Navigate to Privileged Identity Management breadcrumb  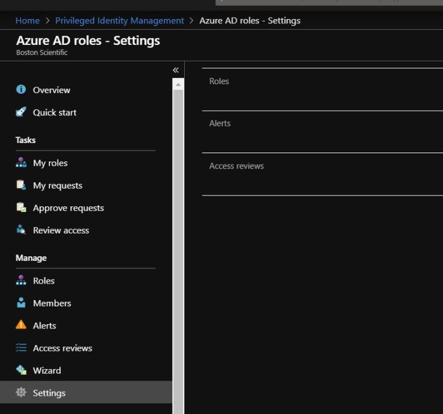[120, 20]
